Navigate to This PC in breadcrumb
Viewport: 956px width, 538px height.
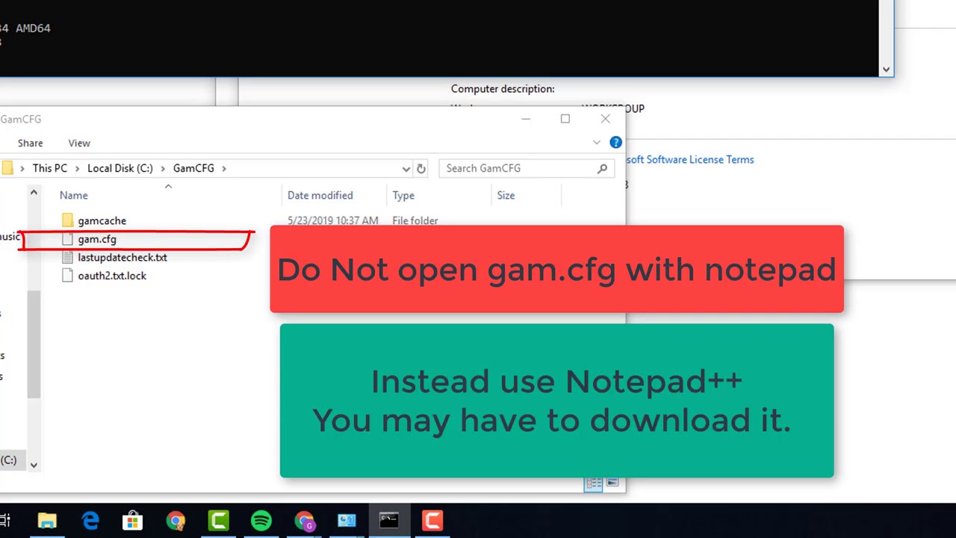50,168
